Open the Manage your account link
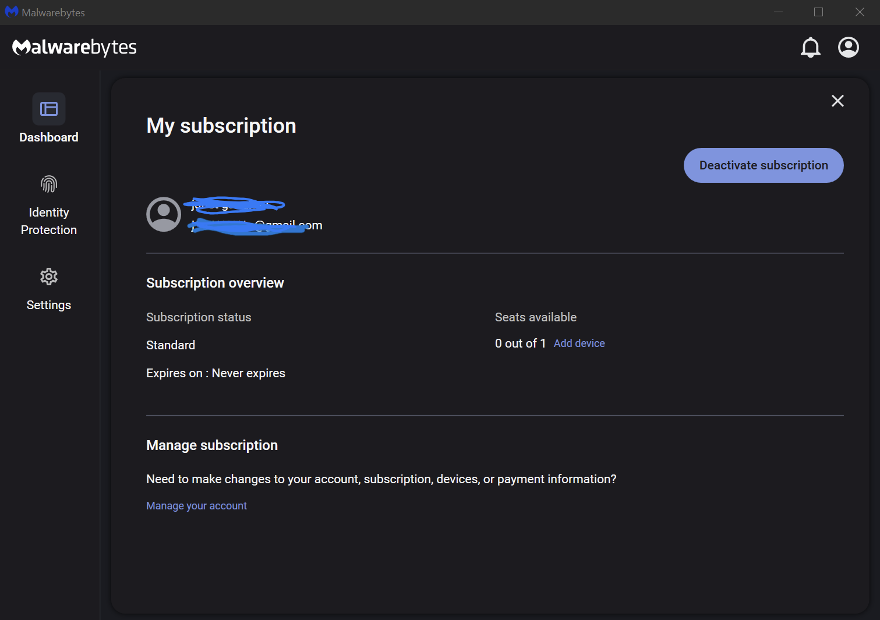The width and height of the screenshot is (880, 620). 196,506
